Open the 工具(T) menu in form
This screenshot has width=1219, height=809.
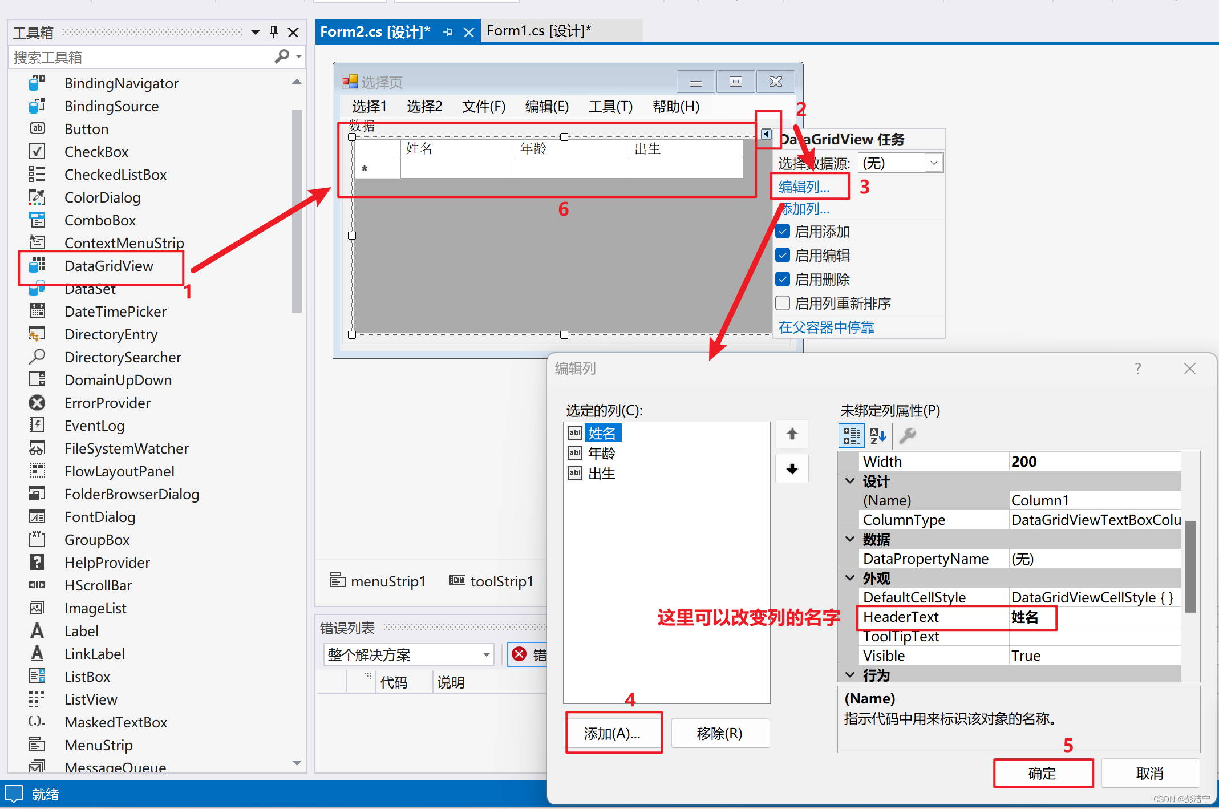[x=610, y=107]
